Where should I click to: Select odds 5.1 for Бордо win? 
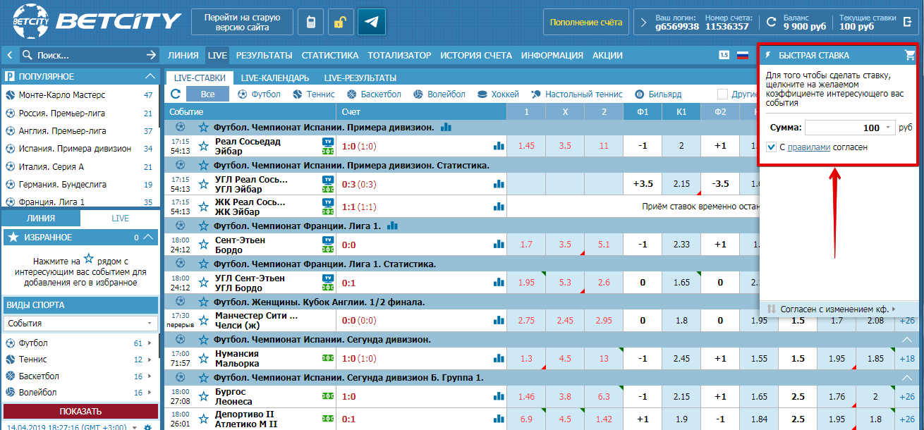pyautogui.click(x=604, y=245)
